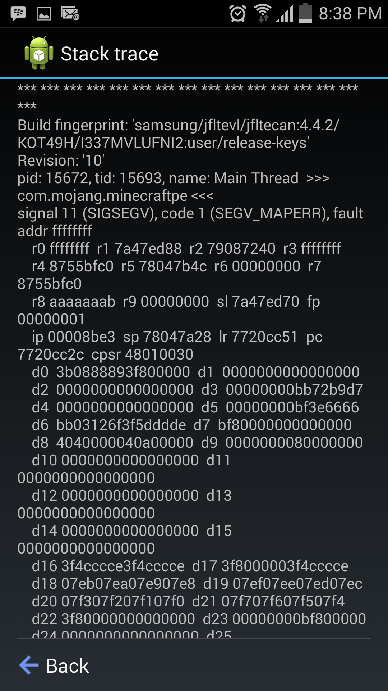This screenshot has height=691, width=388.
Task: Tap the com.mojang.minecraftpe package text
Action: pos(103,196)
